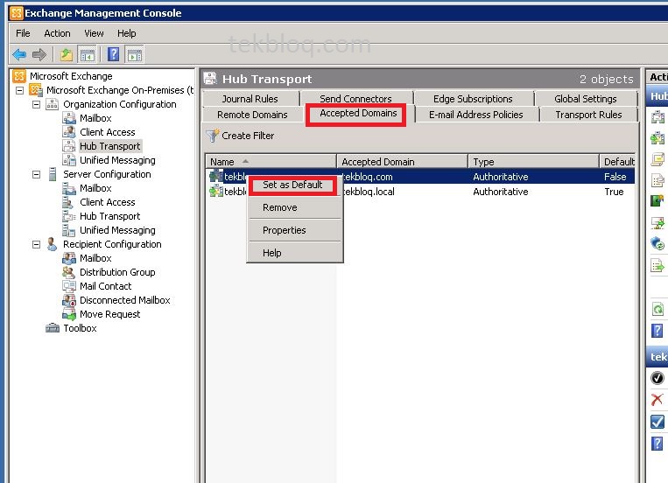The width and height of the screenshot is (668, 483).
Task: Sort by the Name column header
Action: point(271,162)
